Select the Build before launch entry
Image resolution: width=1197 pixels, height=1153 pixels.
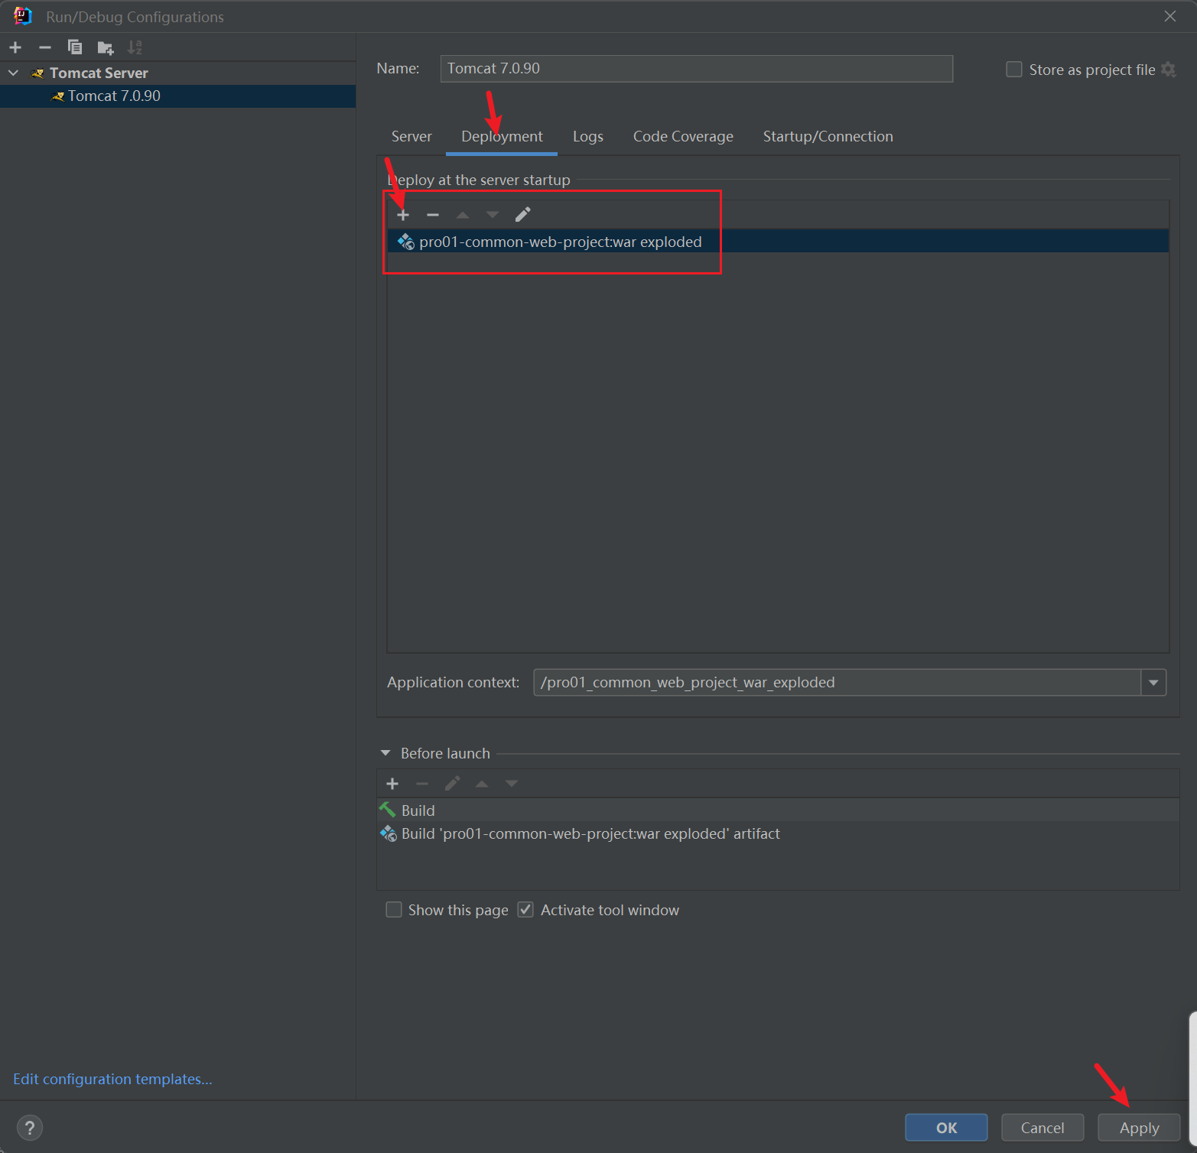point(778,810)
